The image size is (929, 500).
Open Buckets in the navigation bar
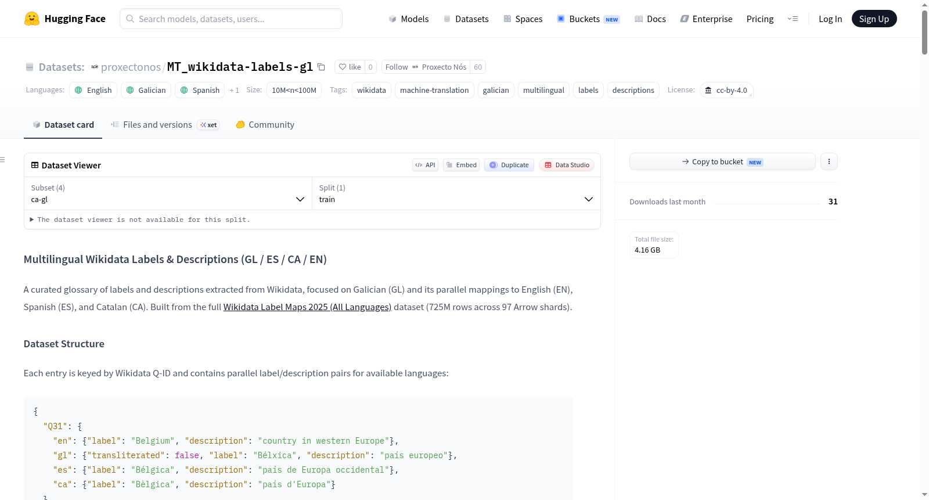pyautogui.click(x=588, y=19)
